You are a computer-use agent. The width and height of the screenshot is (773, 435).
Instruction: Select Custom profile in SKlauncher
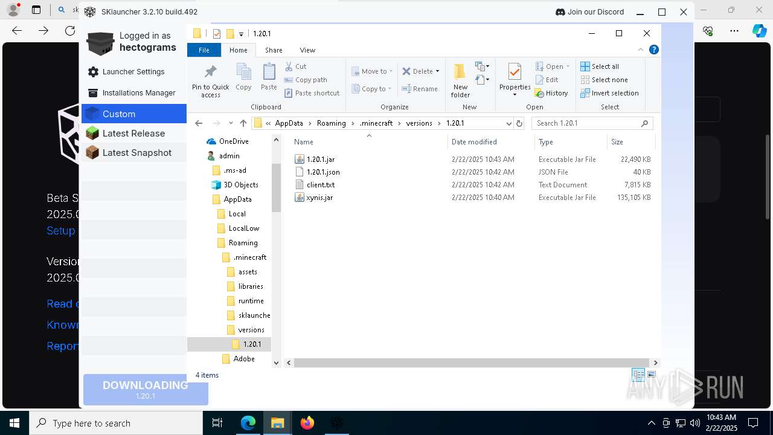[x=133, y=114]
